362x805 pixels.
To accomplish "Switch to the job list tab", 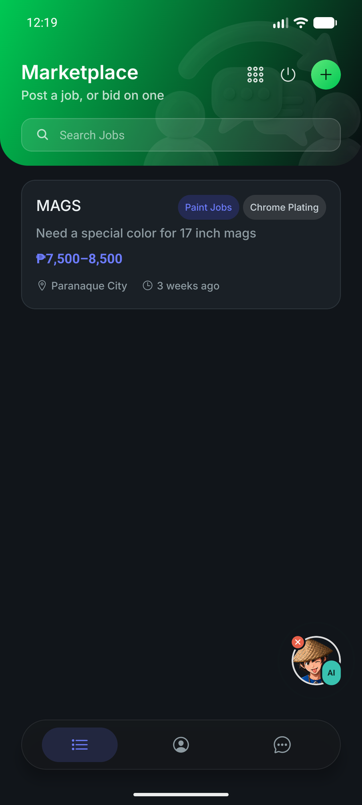I will pos(79,745).
